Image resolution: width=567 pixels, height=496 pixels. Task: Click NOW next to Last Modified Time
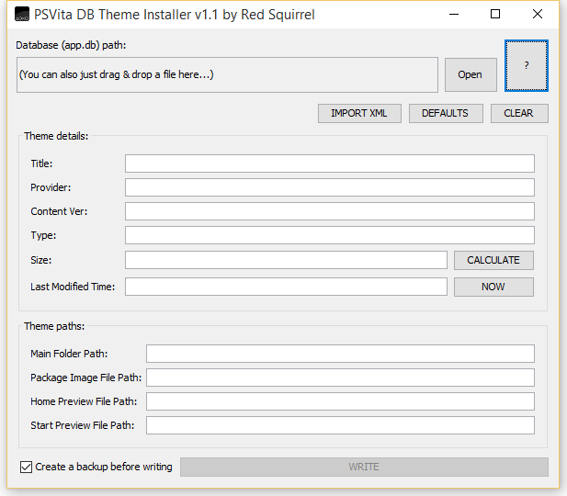pyautogui.click(x=493, y=287)
